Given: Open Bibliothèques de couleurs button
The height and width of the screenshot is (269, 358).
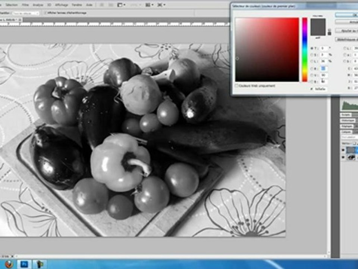Looking at the screenshot, I should tap(346, 40).
